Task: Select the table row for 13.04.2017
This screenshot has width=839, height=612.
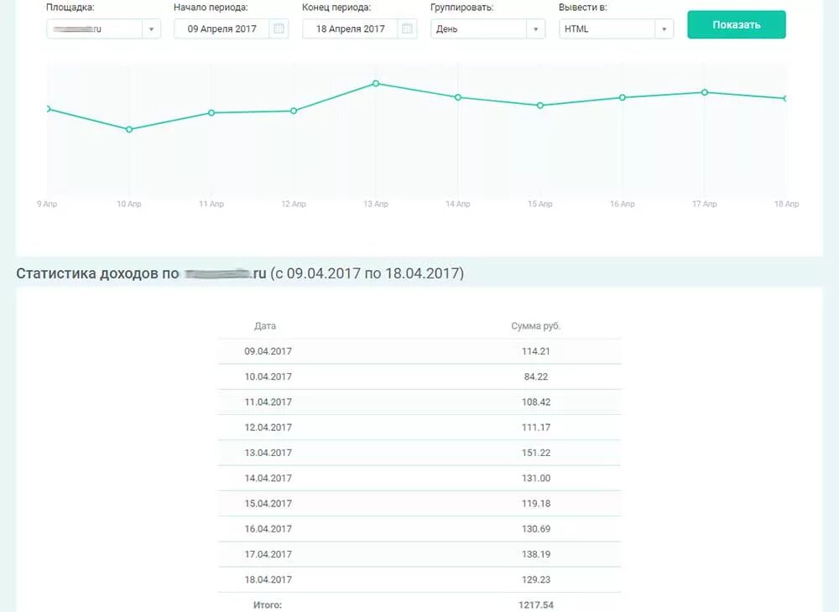Action: coord(419,453)
